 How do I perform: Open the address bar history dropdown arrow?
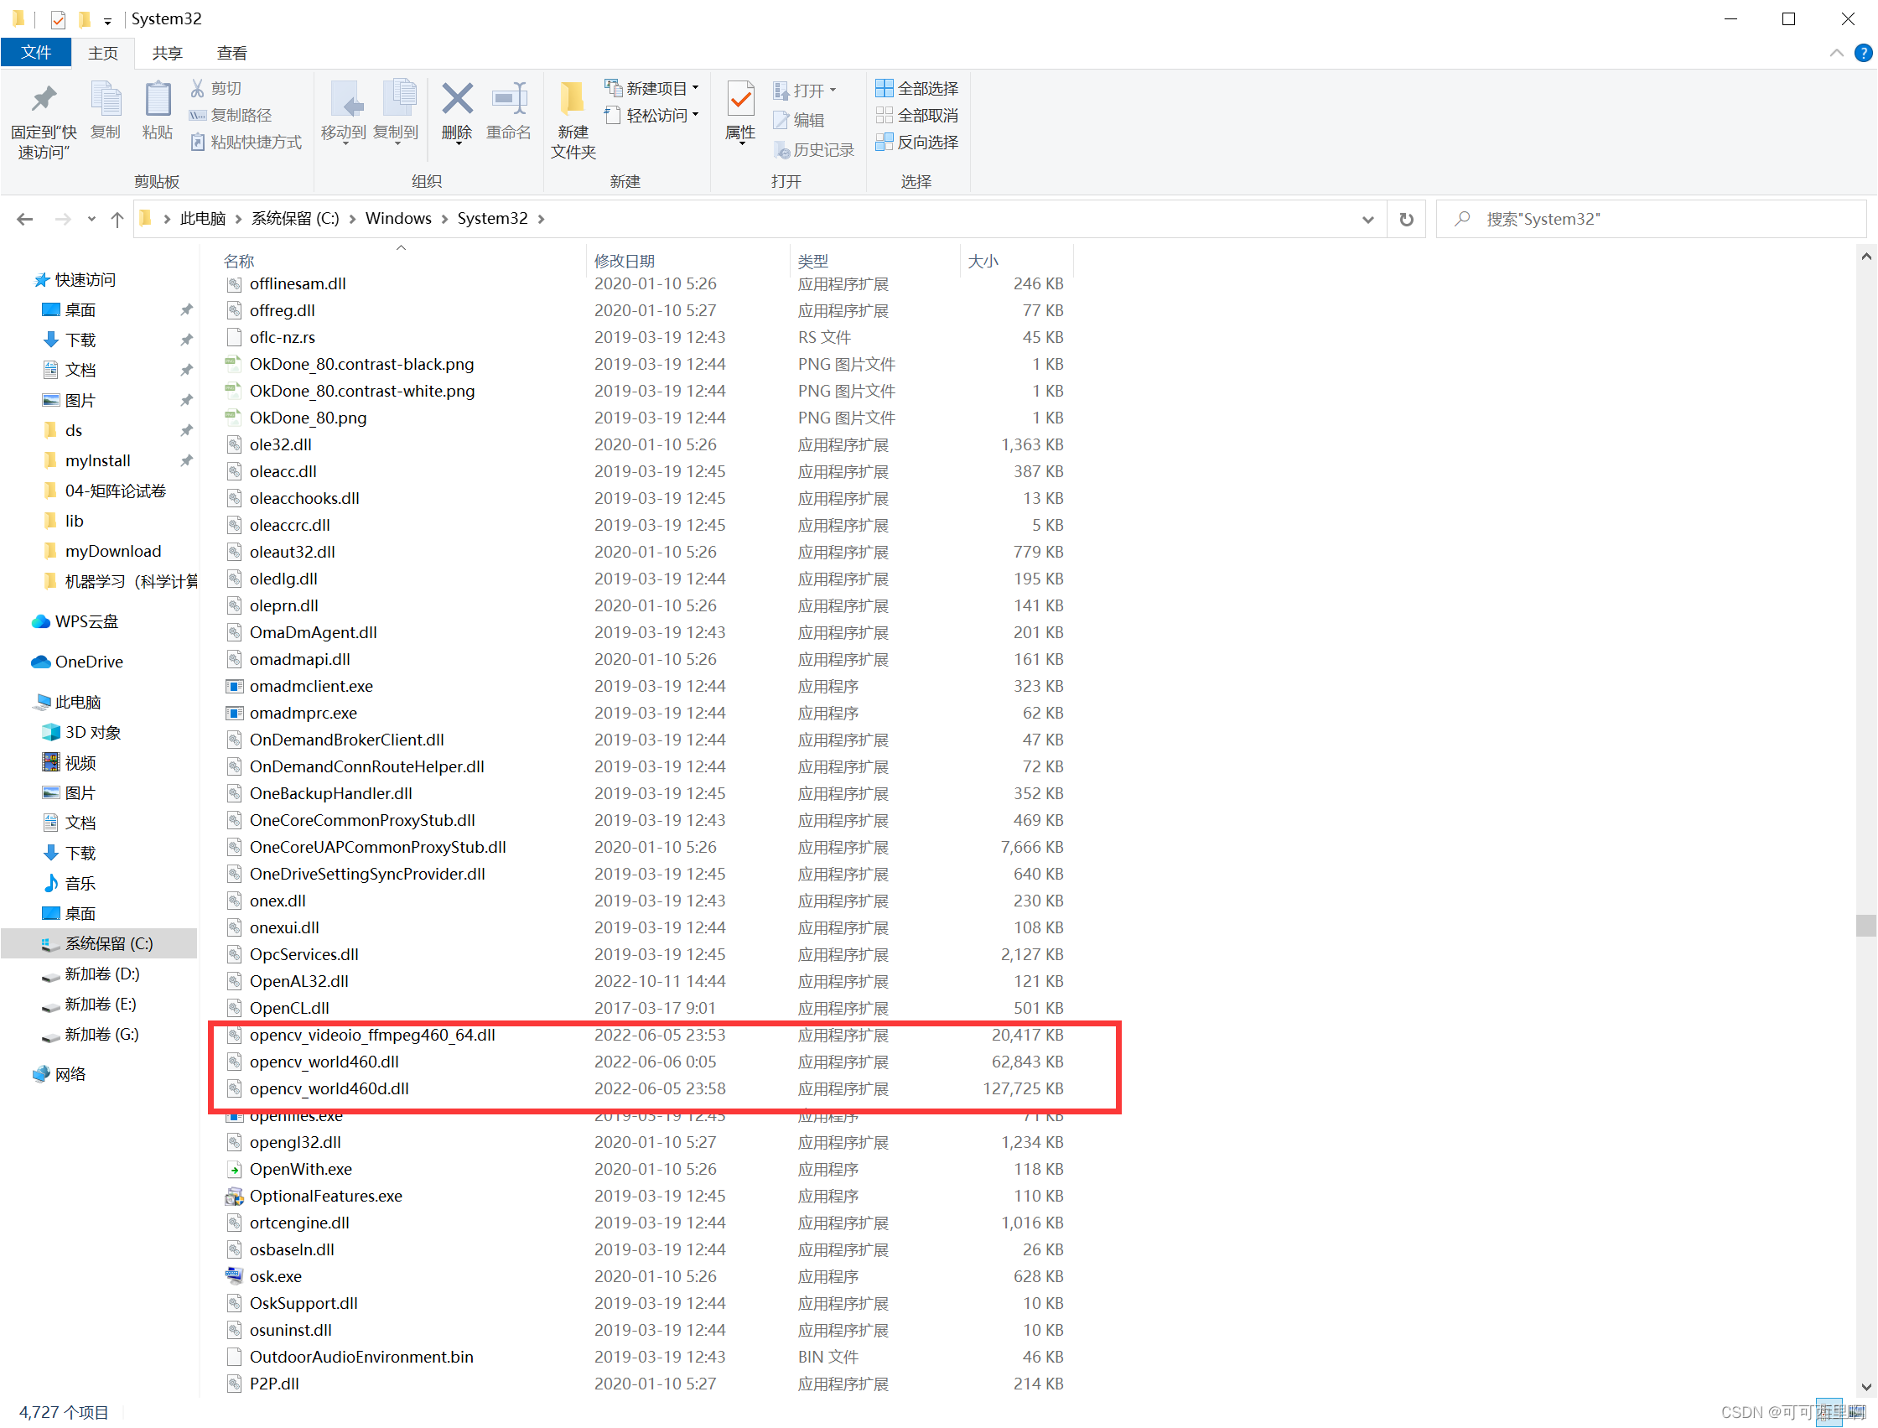pos(1367,220)
